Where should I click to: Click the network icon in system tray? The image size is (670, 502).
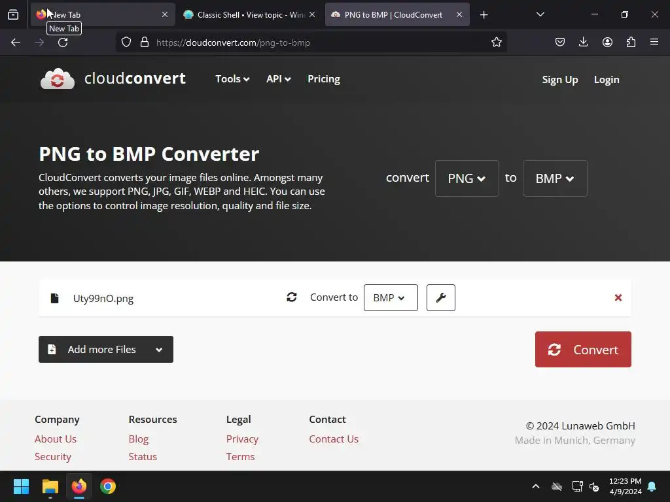(577, 486)
